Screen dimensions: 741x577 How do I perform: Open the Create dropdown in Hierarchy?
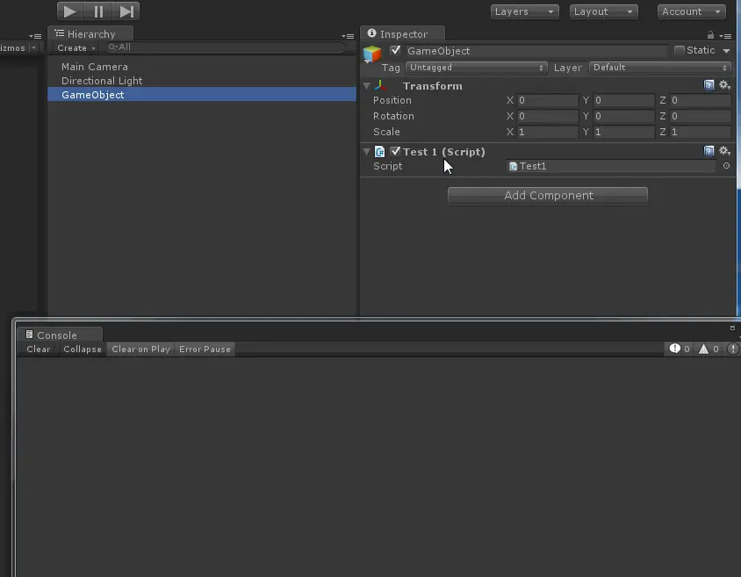76,47
